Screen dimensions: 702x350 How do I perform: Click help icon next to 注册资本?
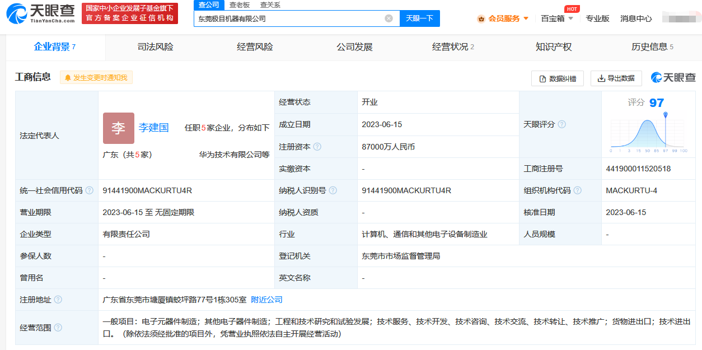click(x=317, y=147)
